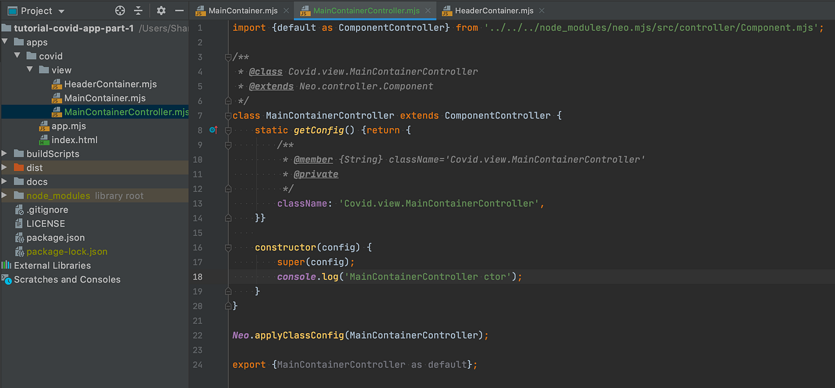Click the JavaScript icon beside app.mjs
Viewport: 835px width, 388px height.
point(44,126)
